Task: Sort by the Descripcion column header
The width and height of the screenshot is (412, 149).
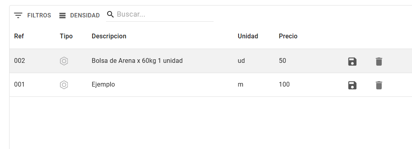Action: click(109, 36)
